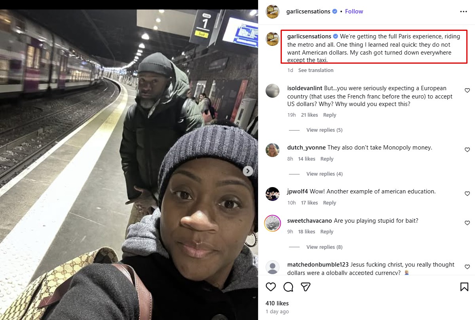Save the post with the bookmark icon
475x320 pixels.
tap(464, 287)
